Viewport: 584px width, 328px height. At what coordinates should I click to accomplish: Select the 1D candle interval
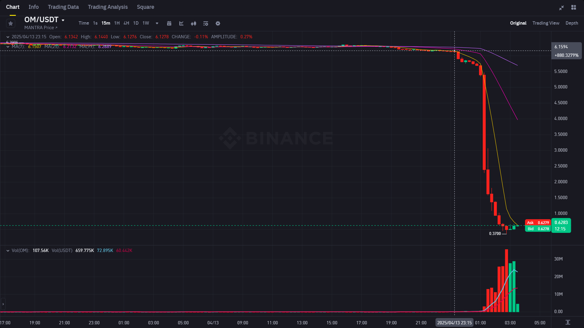(136, 23)
